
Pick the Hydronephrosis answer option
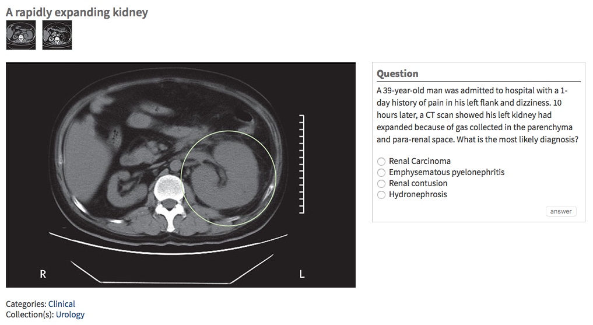coord(381,194)
